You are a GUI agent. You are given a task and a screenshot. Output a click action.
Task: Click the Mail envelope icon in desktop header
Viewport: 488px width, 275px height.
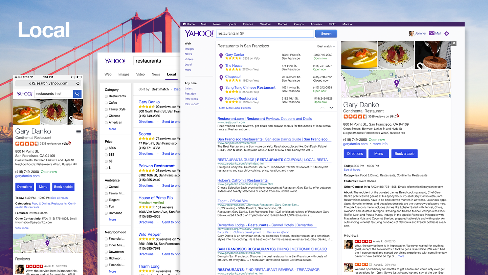click(x=431, y=33)
